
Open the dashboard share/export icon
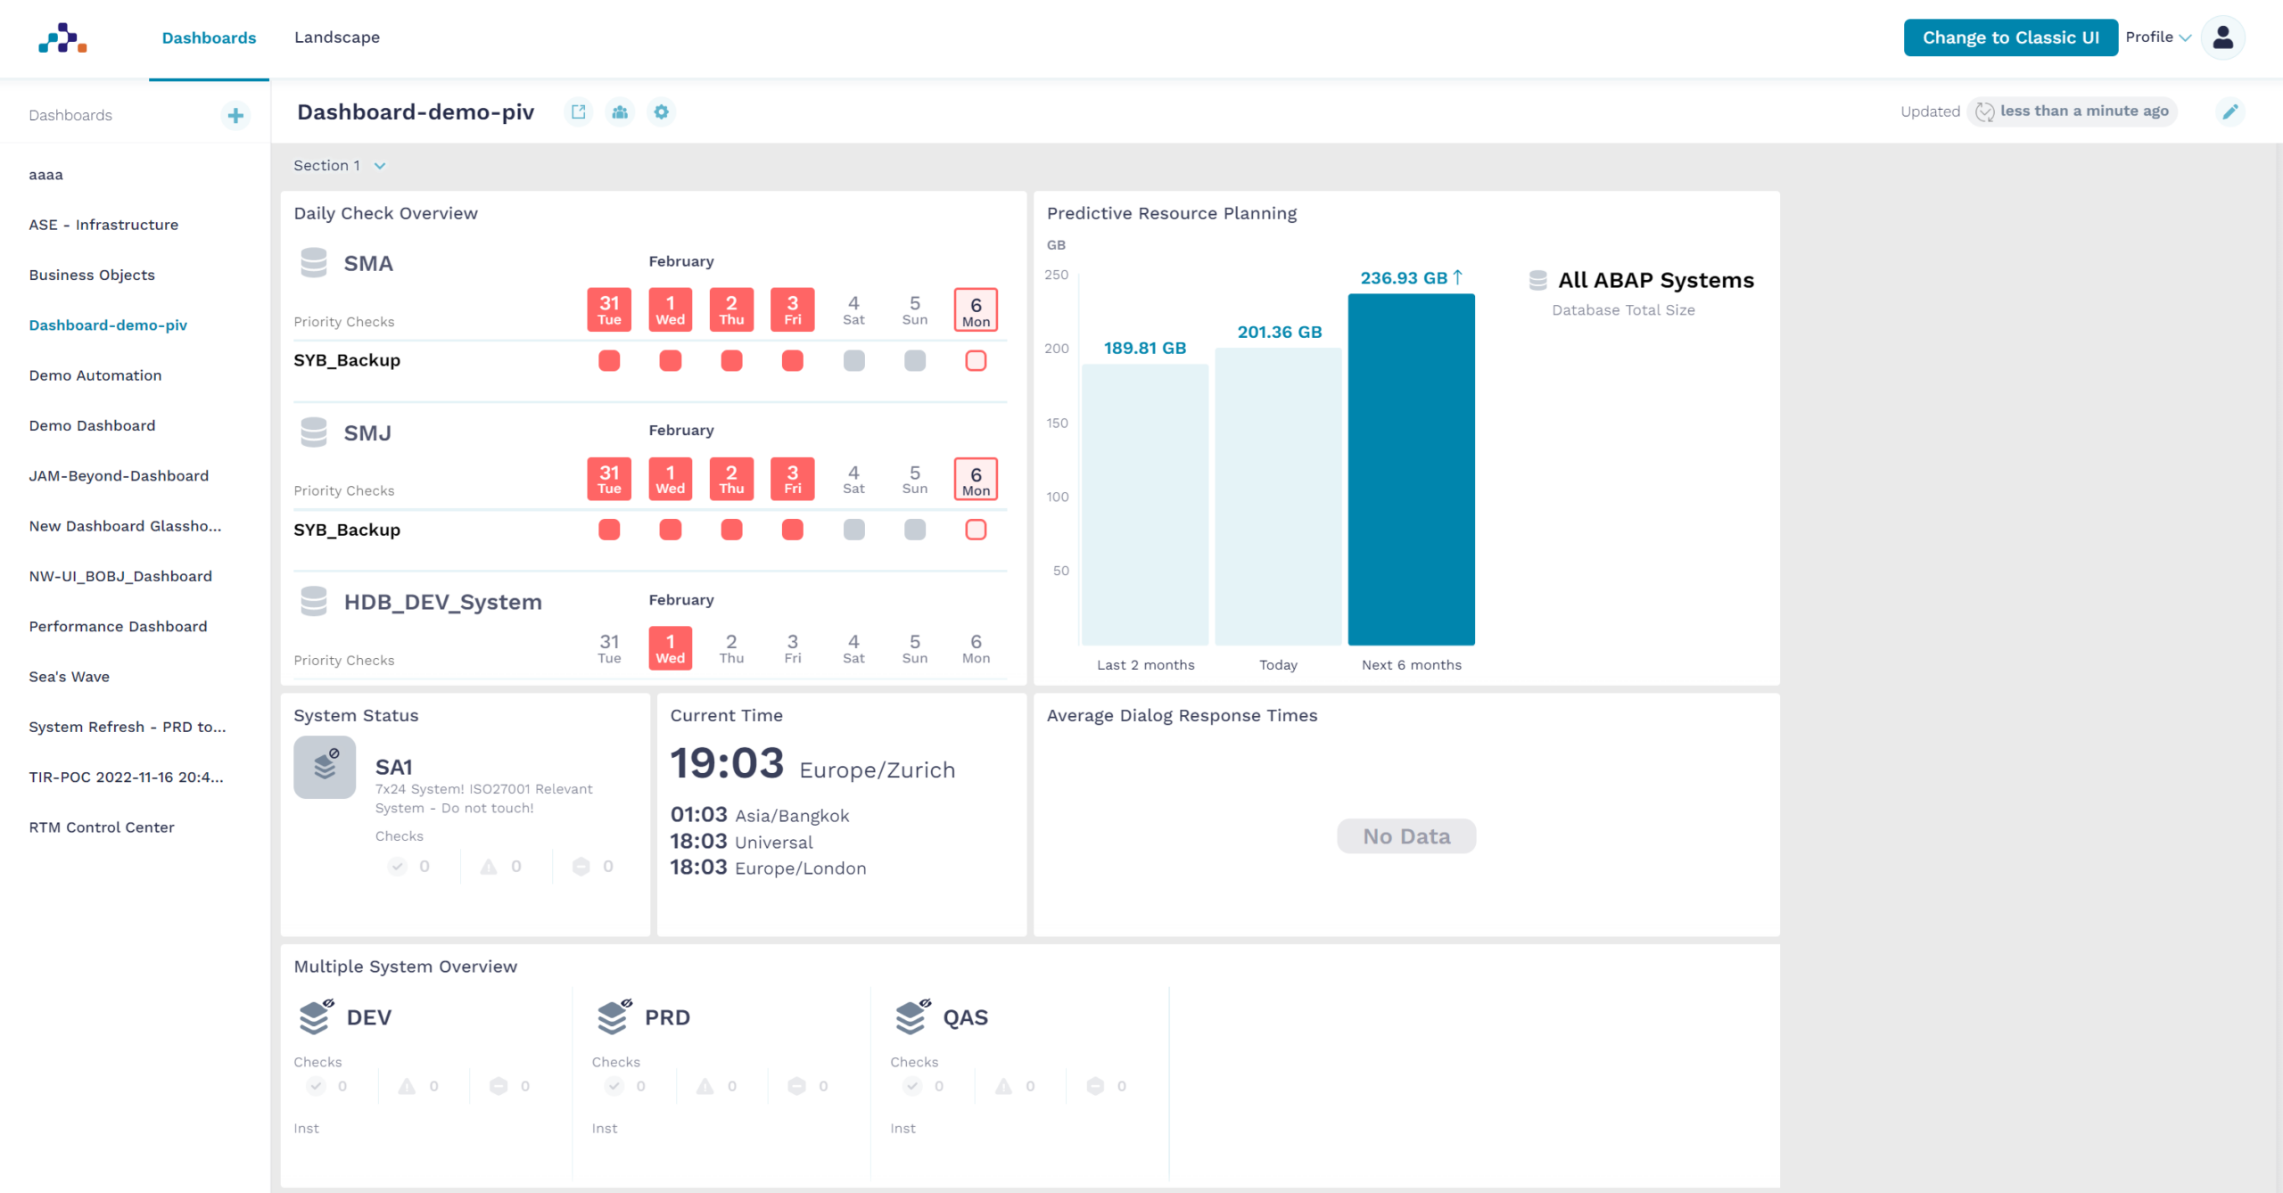tap(579, 111)
